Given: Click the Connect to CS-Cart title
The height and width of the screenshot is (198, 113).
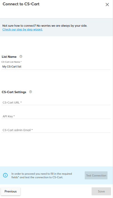Looking at the screenshot, I should [x=21, y=4].
